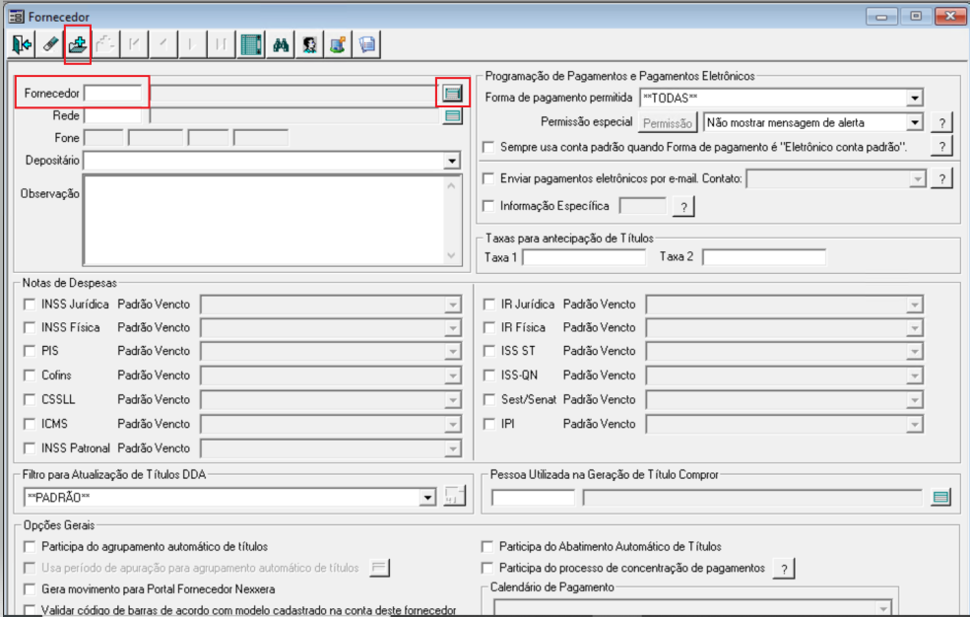Click the Taxa 1 input field
This screenshot has height=617, width=970.
(584, 257)
